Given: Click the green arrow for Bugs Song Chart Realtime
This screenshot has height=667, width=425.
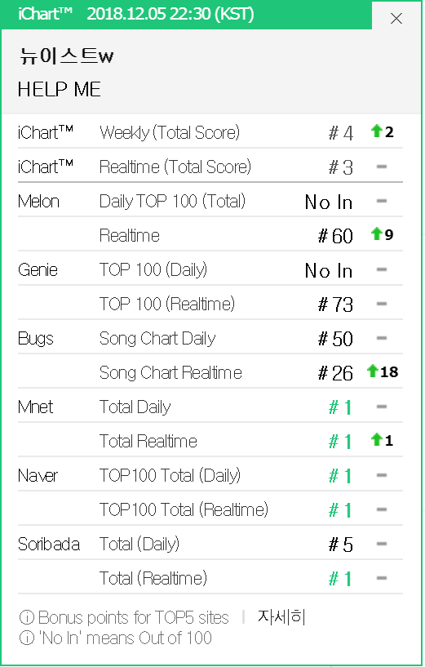Looking at the screenshot, I should click(x=372, y=371).
